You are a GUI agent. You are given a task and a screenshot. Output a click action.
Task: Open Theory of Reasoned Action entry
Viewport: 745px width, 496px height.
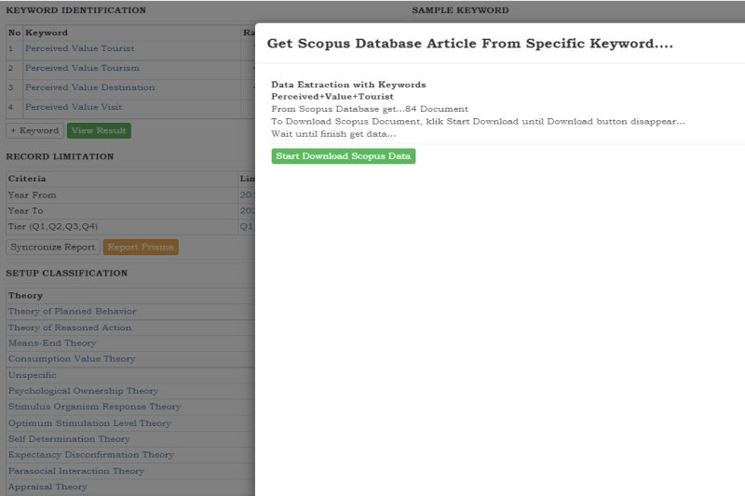click(70, 328)
